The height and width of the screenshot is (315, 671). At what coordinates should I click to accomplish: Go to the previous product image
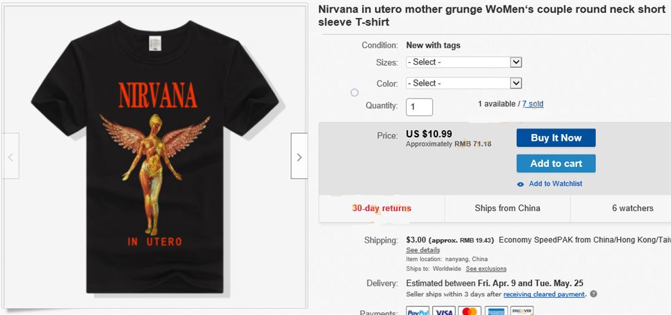point(10,156)
